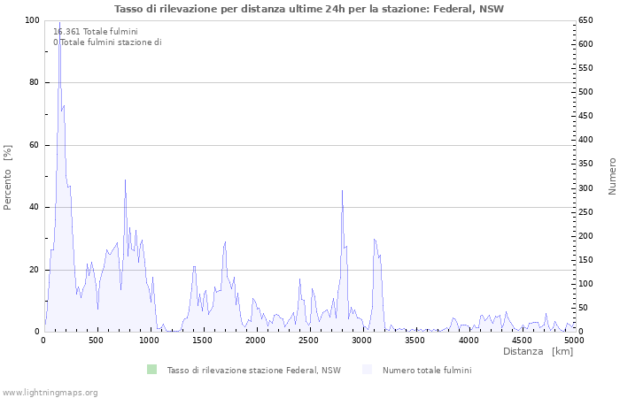This screenshot has height=398, width=620.
Task: Open the www.lightningmaps.org watermark link
Action: (x=50, y=392)
